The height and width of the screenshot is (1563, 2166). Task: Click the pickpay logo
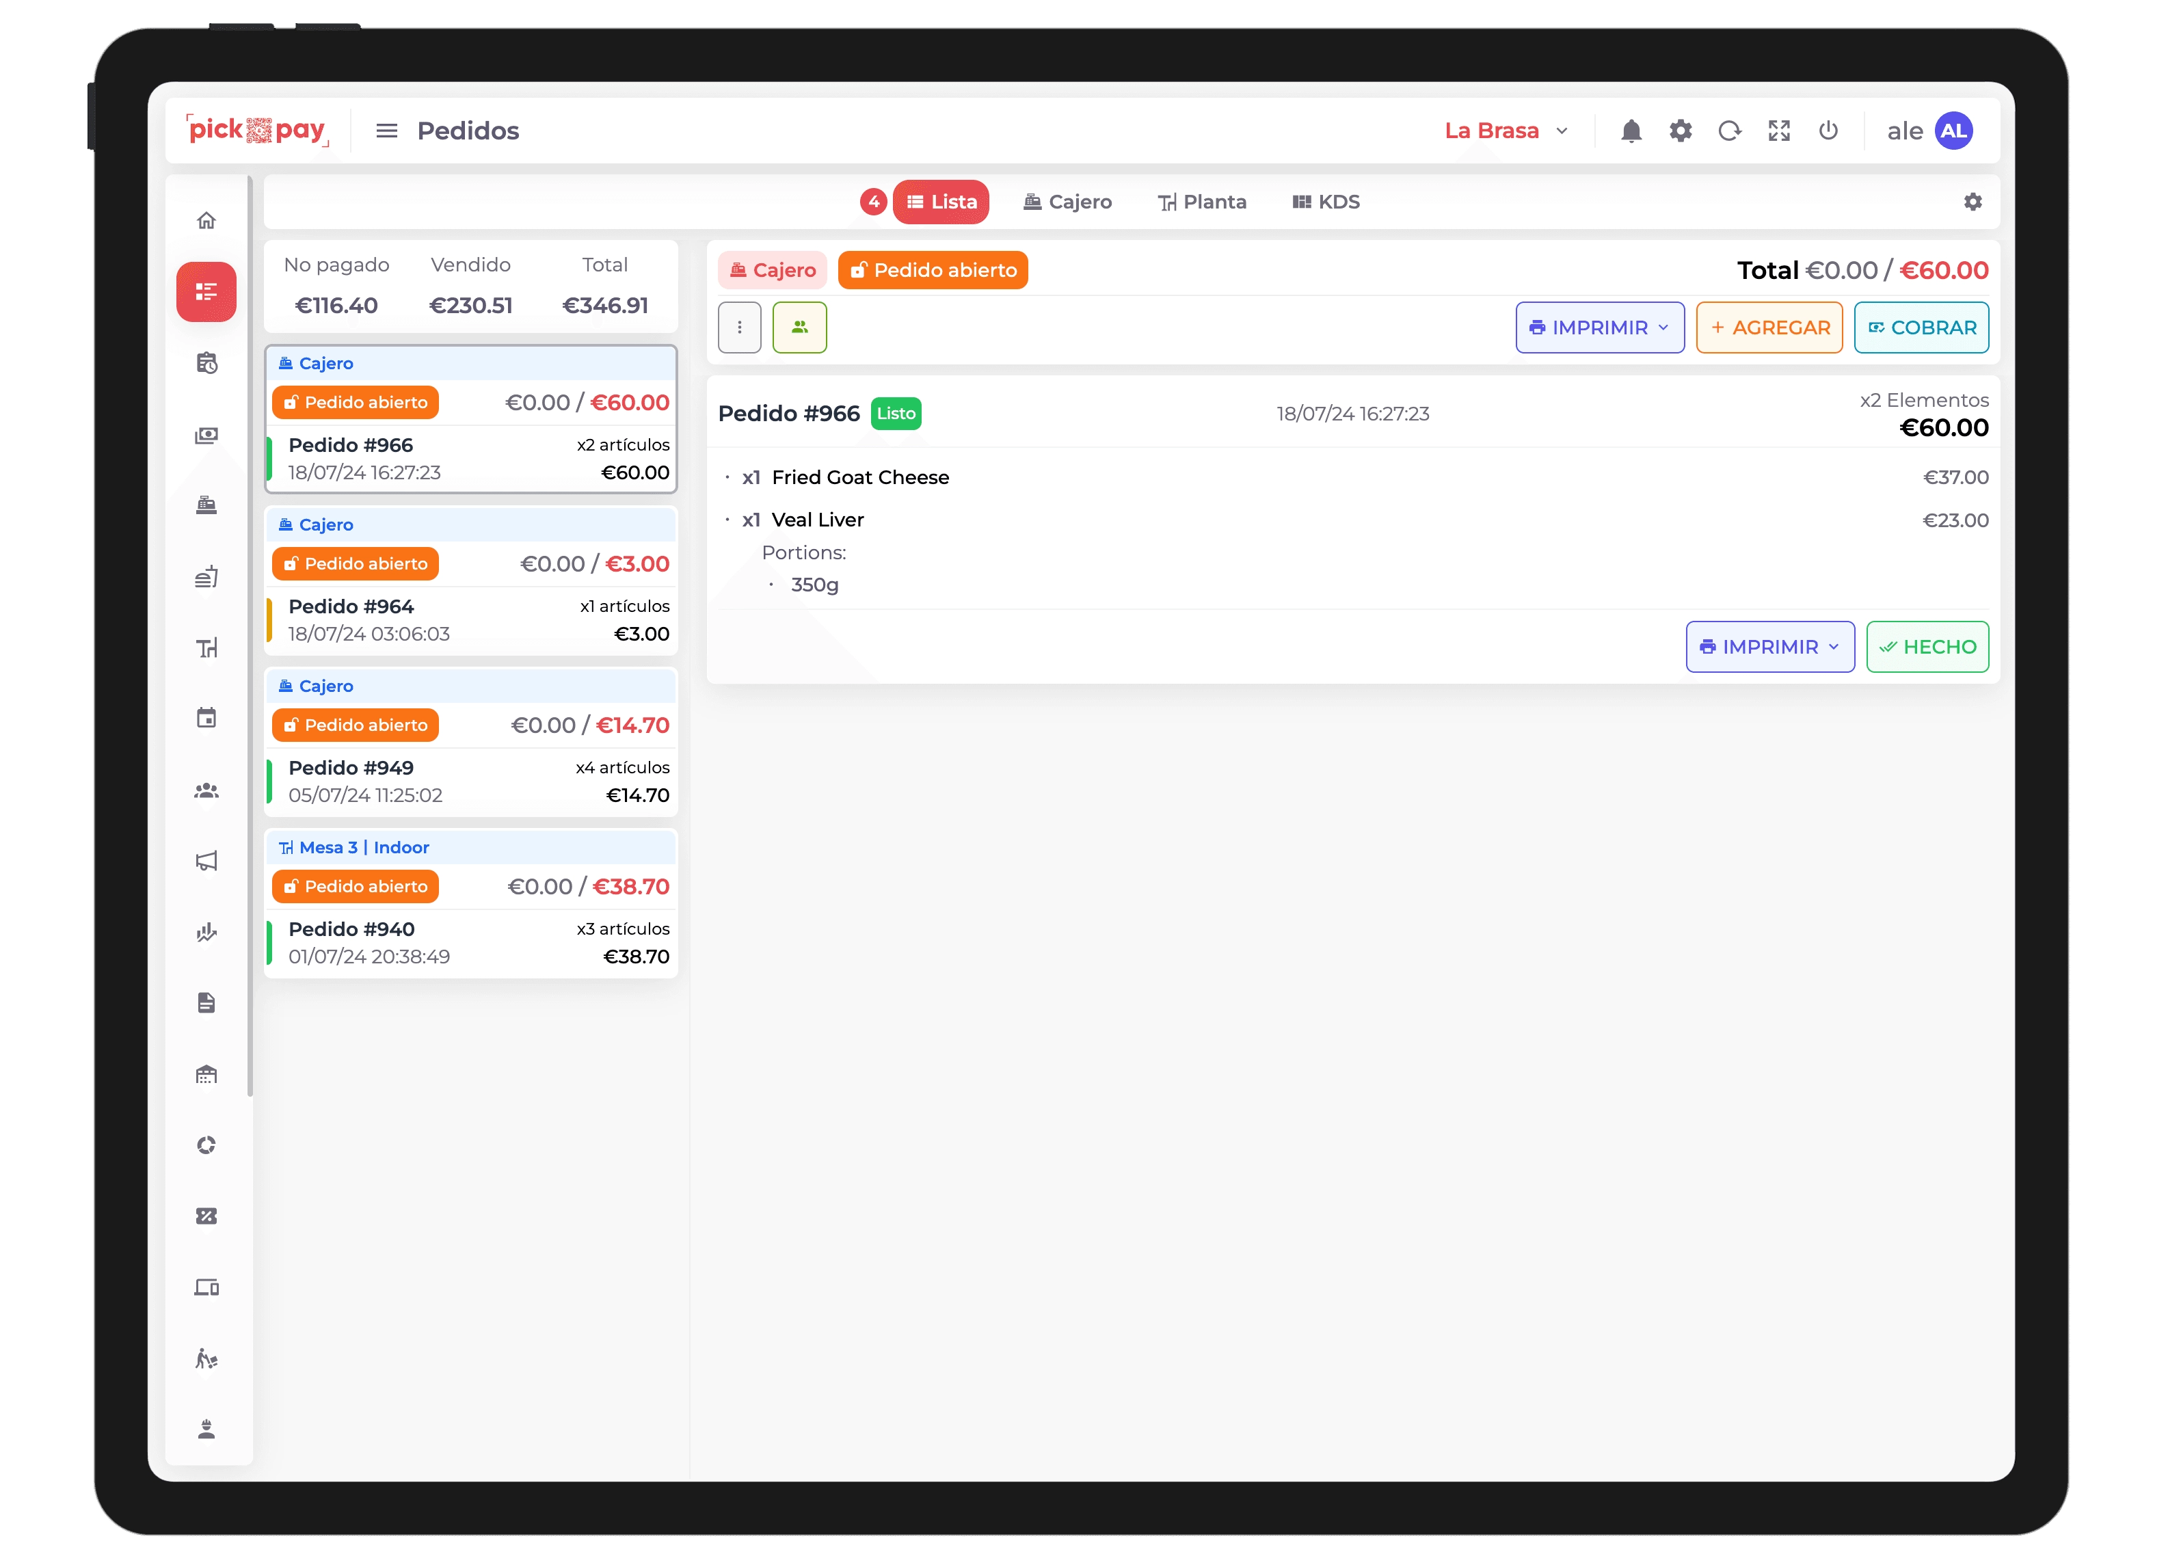(x=258, y=131)
